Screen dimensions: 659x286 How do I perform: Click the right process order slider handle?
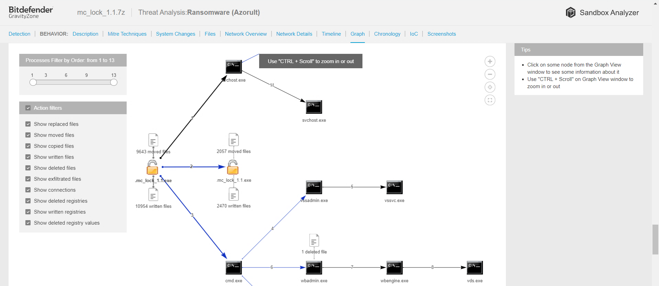pyautogui.click(x=114, y=82)
